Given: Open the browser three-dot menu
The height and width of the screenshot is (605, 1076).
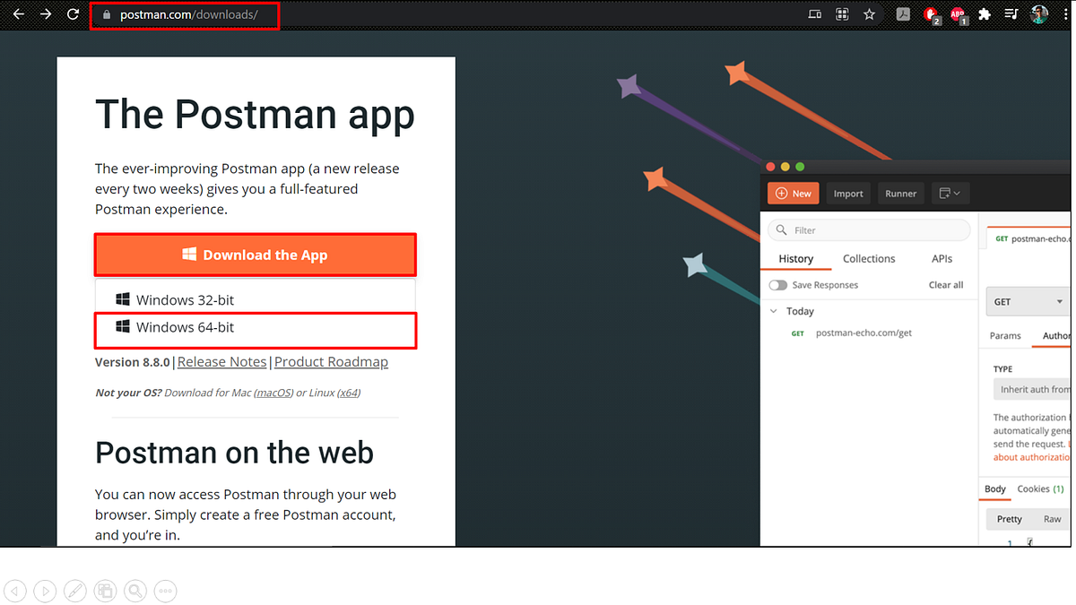Looking at the screenshot, I should point(1066,14).
